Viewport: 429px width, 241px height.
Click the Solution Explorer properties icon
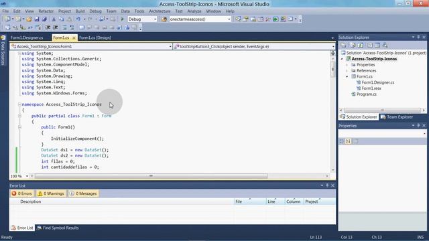[343, 45]
